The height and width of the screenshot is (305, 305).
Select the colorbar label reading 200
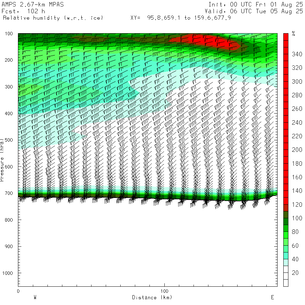click(297, 150)
